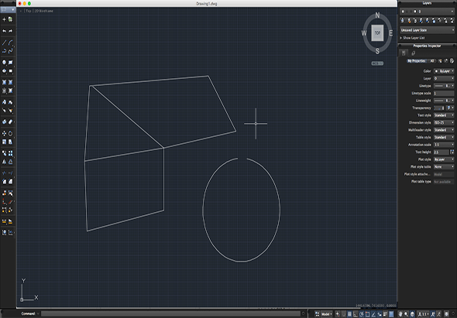Toggle Object Snap Tracking in status bar
Image resolution: width=457 pixels, height=318 pixels.
[373, 314]
